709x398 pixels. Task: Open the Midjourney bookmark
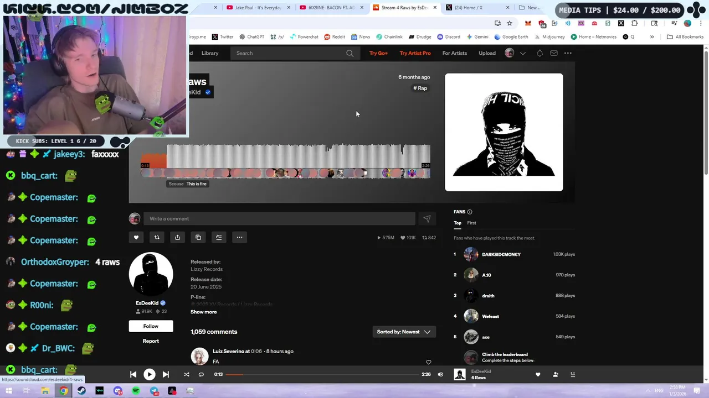coord(549,37)
